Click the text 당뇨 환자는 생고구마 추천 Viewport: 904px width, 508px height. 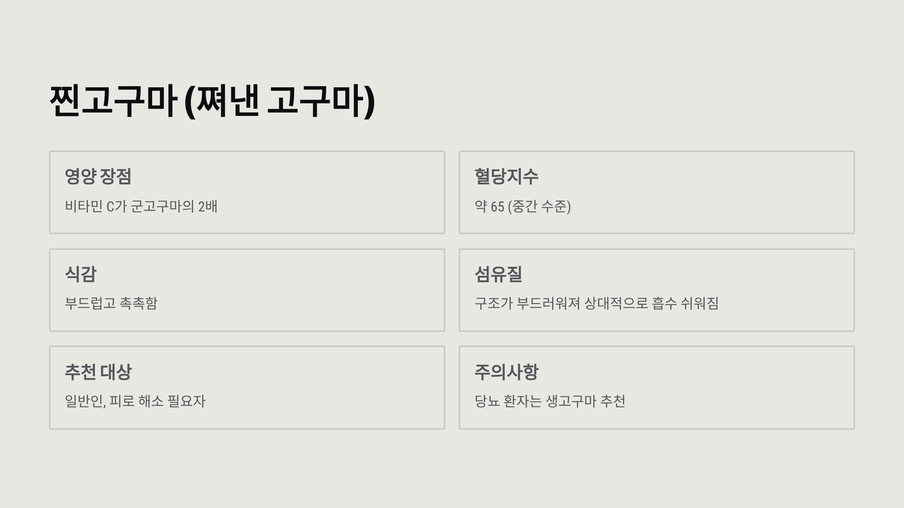pos(550,401)
